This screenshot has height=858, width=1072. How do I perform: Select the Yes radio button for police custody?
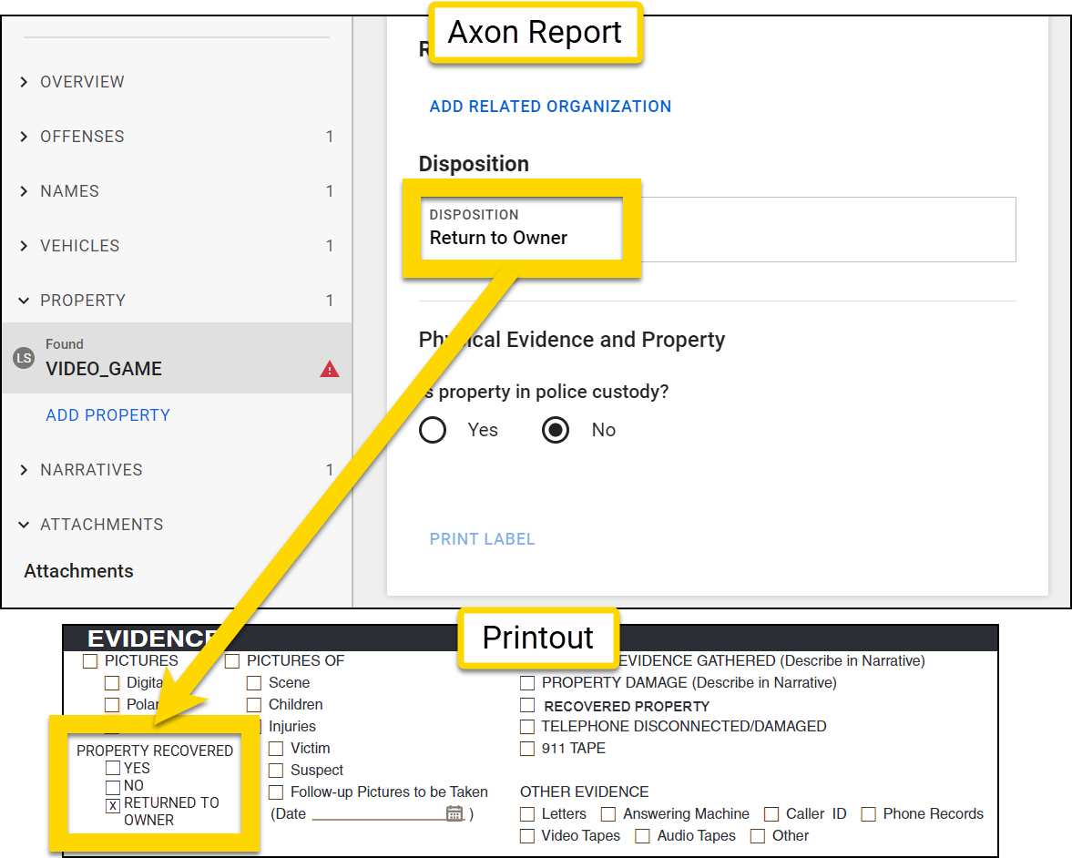(433, 429)
